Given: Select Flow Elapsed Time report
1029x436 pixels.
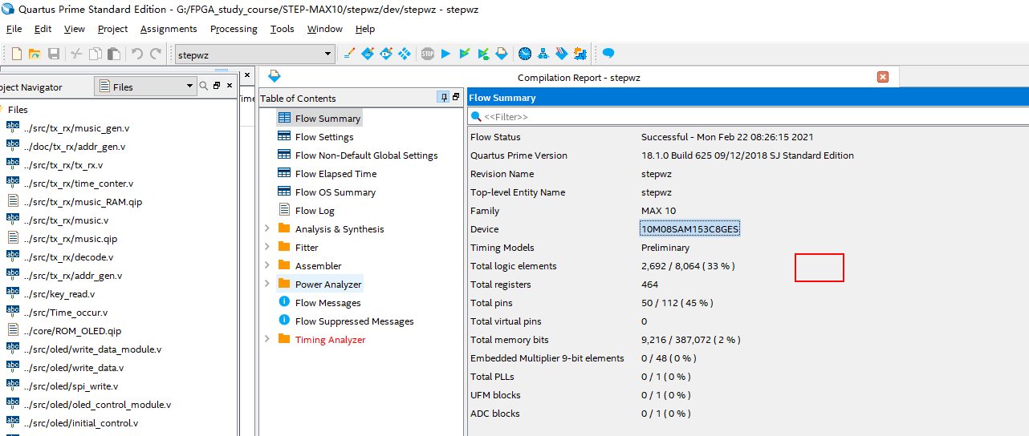Looking at the screenshot, I should coord(336,173).
